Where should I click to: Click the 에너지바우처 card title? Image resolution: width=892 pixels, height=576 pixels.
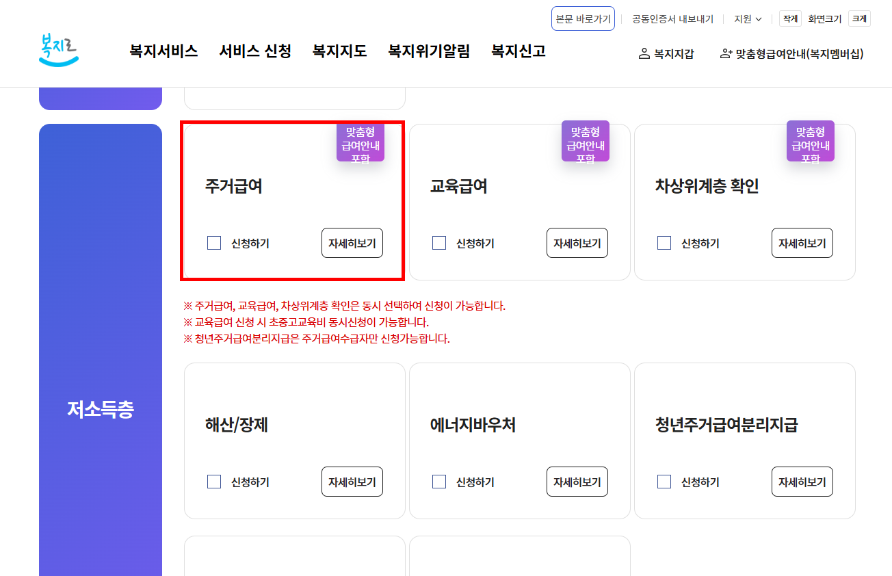point(473,425)
